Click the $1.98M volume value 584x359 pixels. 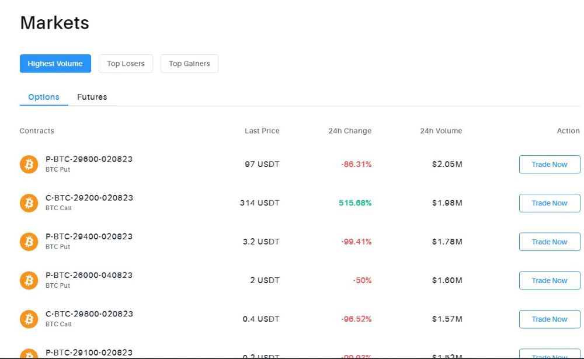pos(447,203)
